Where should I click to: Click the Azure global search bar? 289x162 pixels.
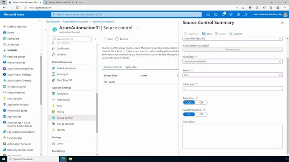pos(126,14)
